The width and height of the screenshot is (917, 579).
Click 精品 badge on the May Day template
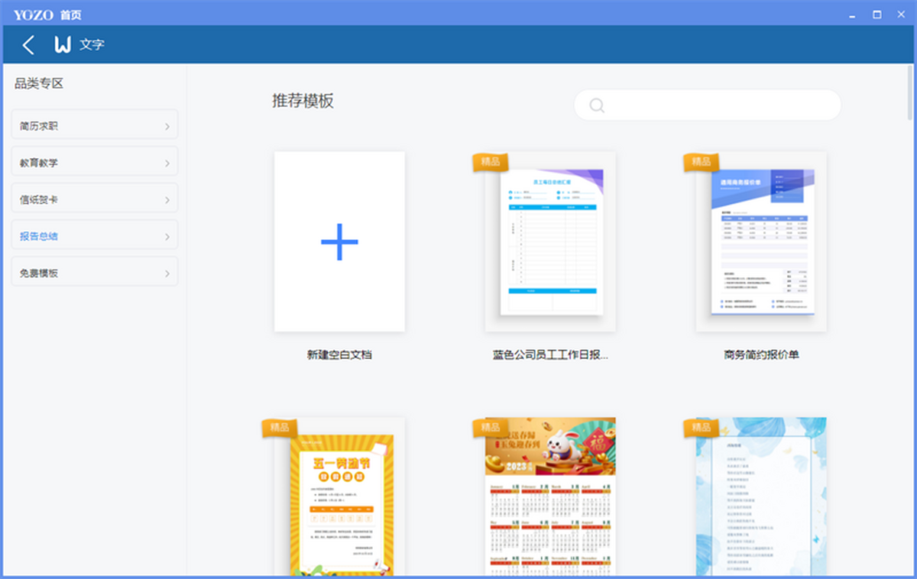279,427
